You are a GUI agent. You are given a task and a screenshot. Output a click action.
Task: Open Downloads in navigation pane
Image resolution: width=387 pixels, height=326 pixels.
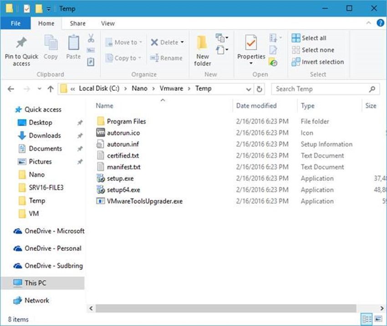[45, 135]
